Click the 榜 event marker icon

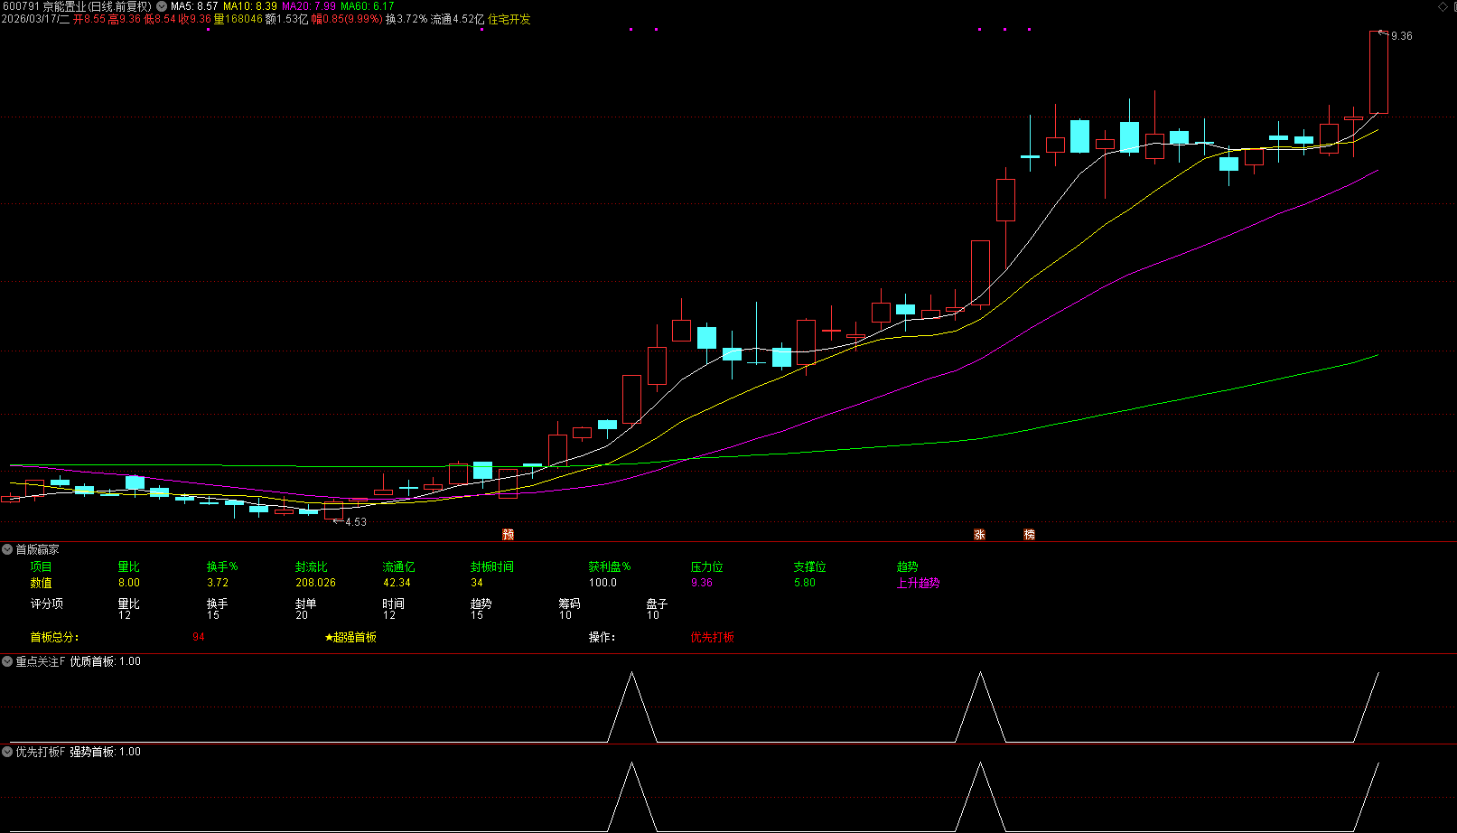tap(1029, 535)
